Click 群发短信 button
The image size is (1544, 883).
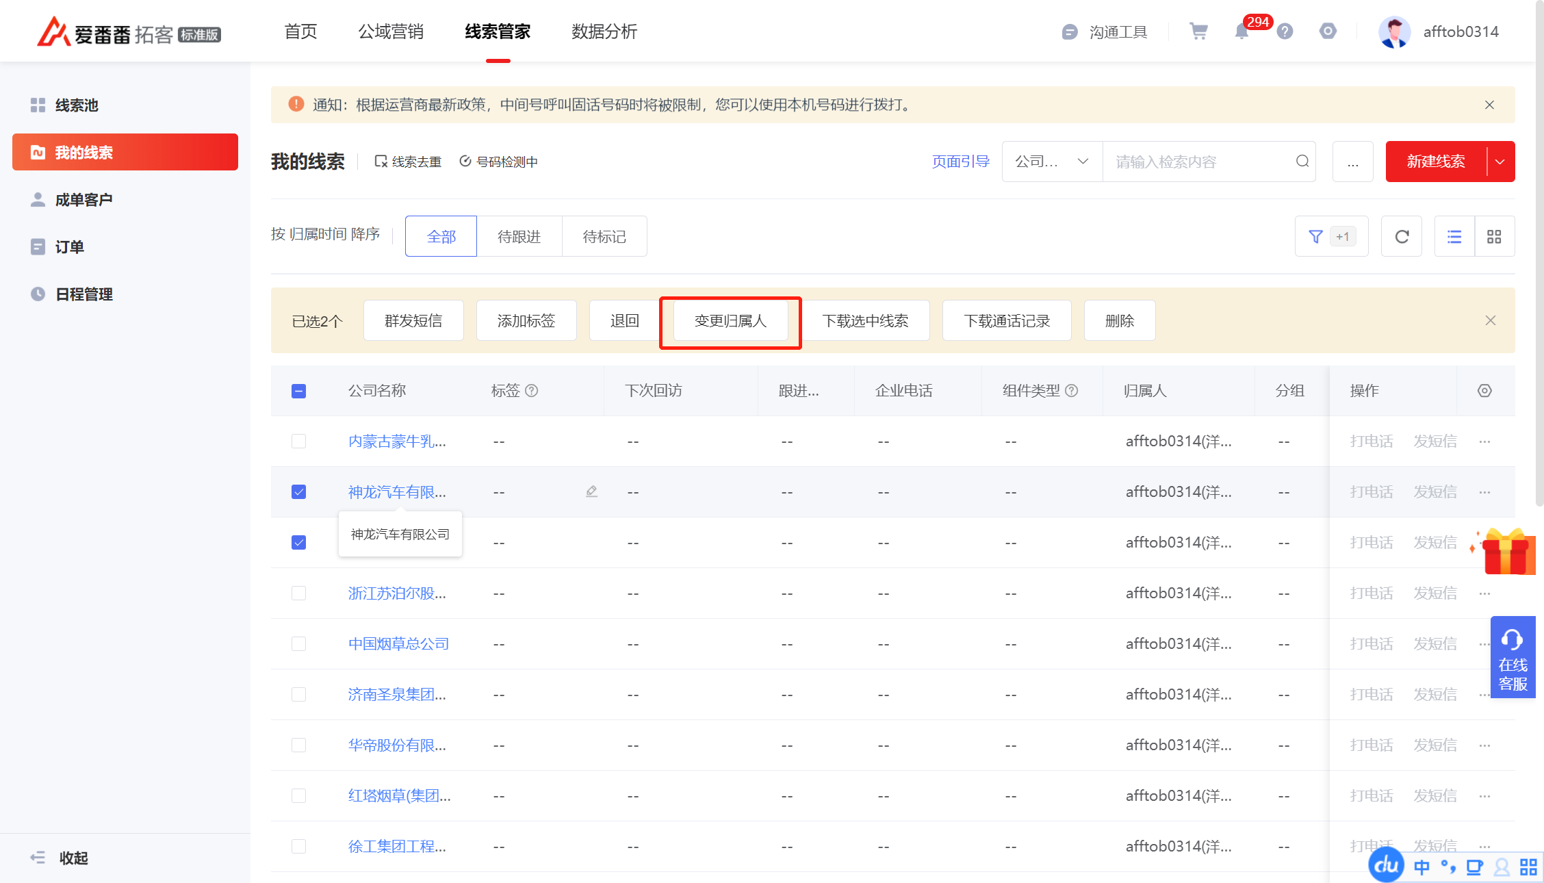[413, 320]
